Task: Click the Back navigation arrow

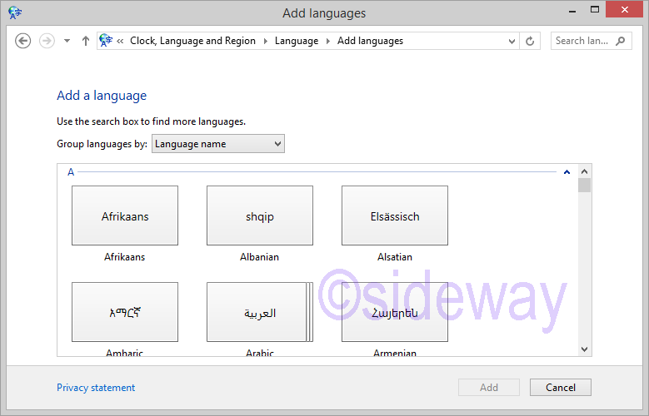Action: pos(23,41)
